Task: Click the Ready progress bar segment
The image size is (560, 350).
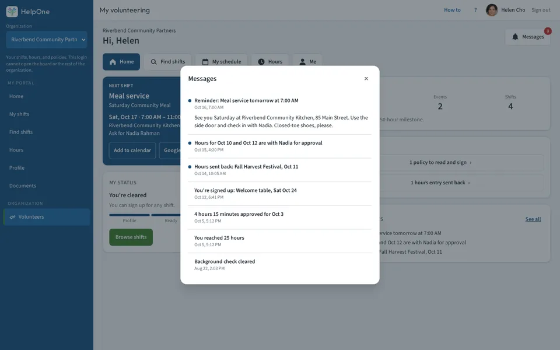Action: pos(166,215)
